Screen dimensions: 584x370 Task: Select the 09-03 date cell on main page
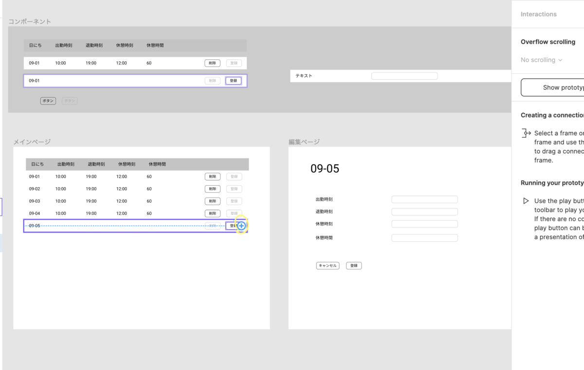click(x=35, y=201)
